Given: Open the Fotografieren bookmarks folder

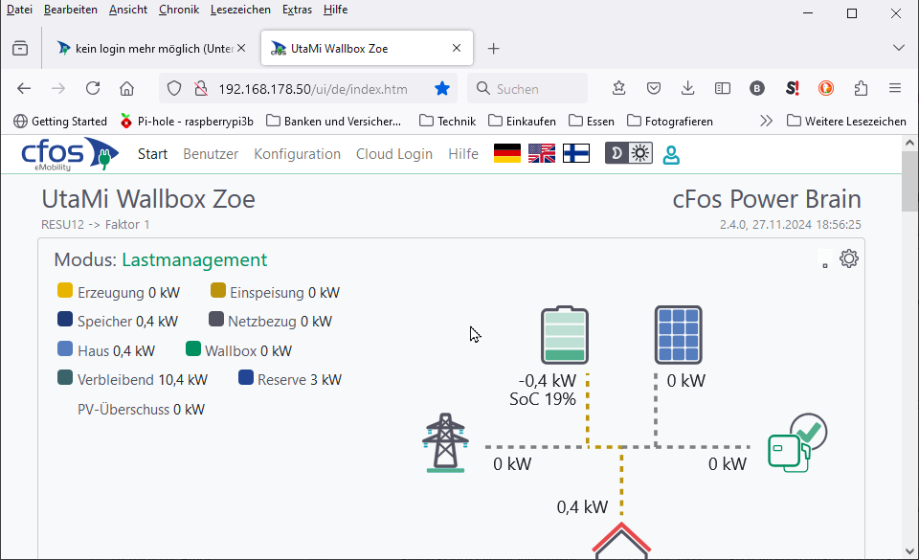Looking at the screenshot, I should (x=670, y=122).
